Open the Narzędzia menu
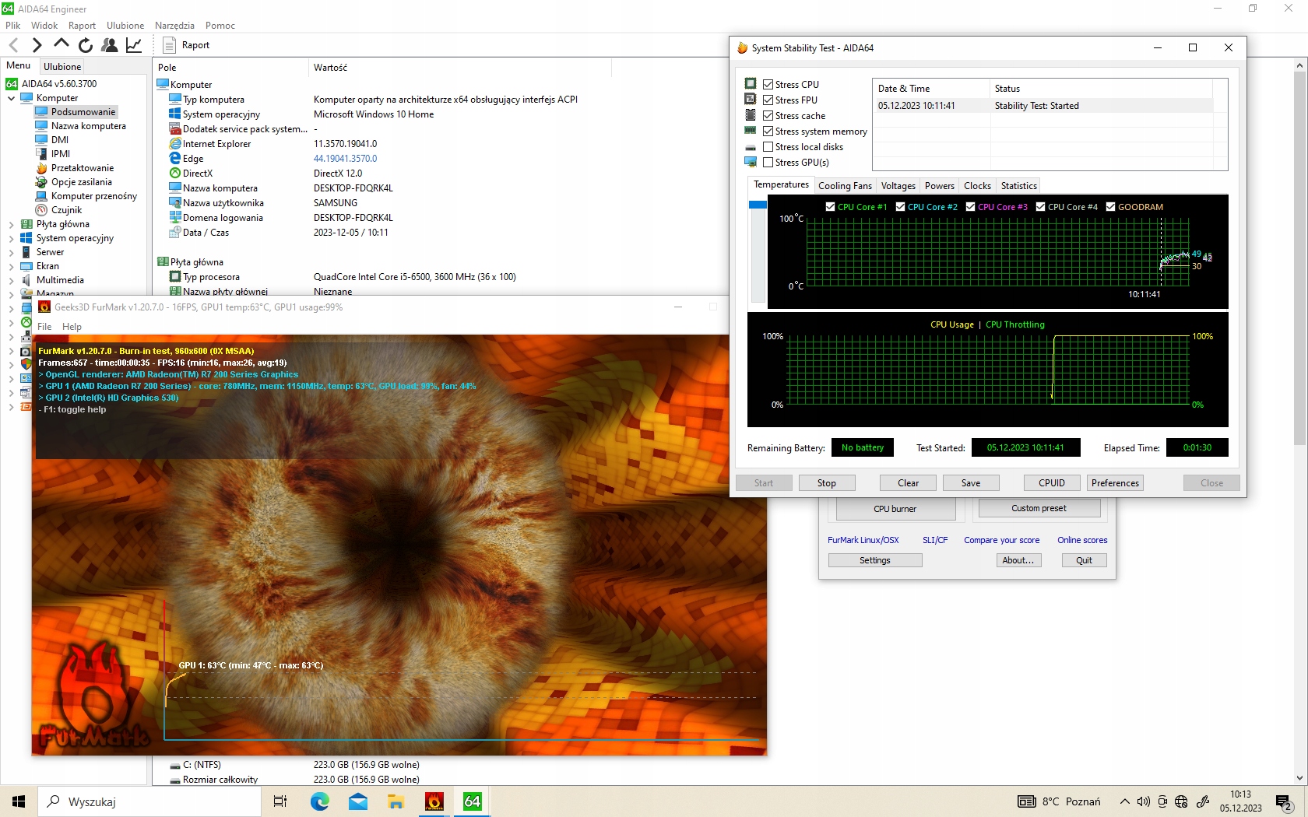The height and width of the screenshot is (817, 1308). (174, 26)
